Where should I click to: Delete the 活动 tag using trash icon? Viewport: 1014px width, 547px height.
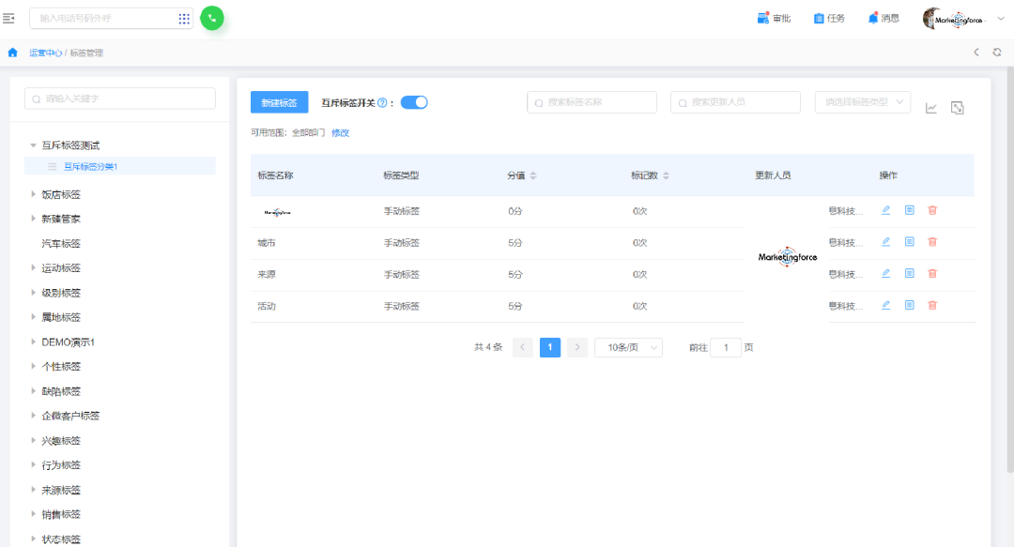click(x=932, y=305)
